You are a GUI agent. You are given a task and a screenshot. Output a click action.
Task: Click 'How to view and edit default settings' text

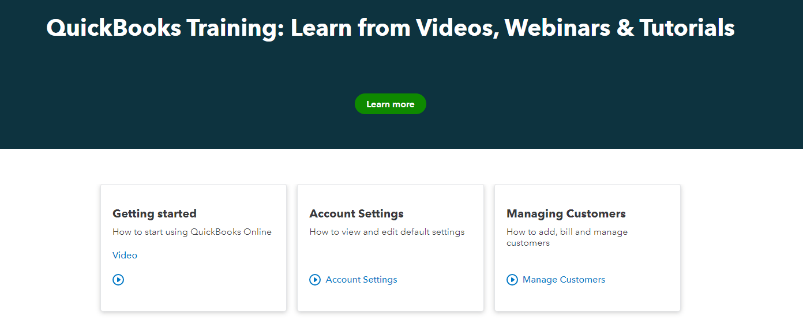[x=387, y=232]
